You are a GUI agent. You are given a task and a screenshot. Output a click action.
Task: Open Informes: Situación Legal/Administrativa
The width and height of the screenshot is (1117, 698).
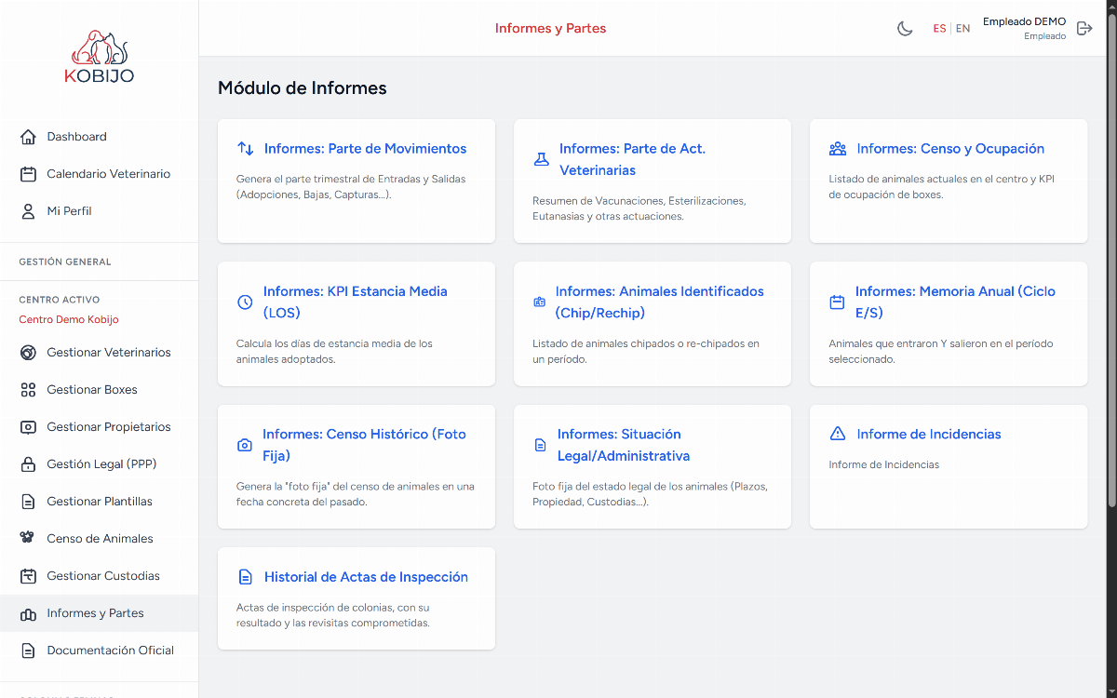pos(623,445)
